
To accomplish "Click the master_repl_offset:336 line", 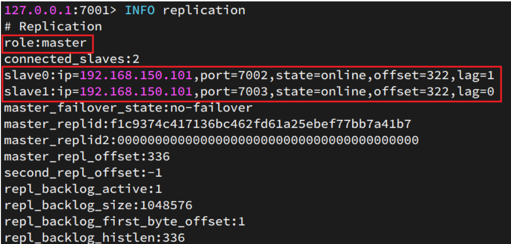I will [87, 157].
